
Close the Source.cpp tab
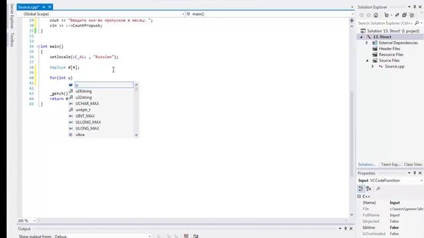pos(50,7)
